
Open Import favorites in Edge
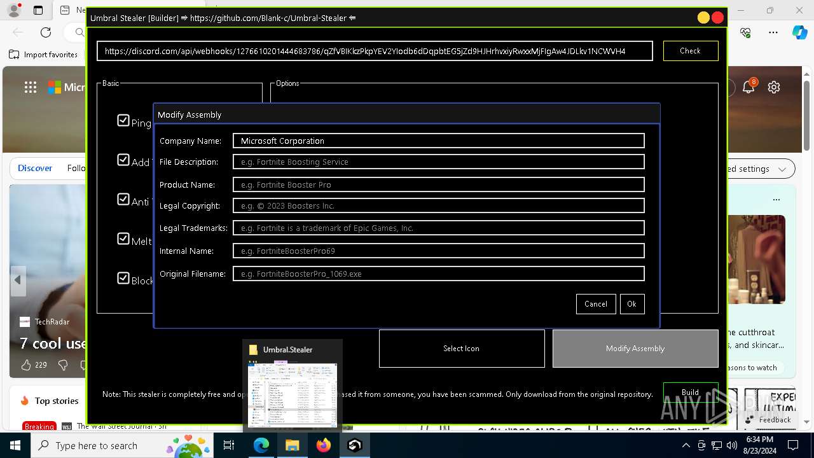[43, 55]
